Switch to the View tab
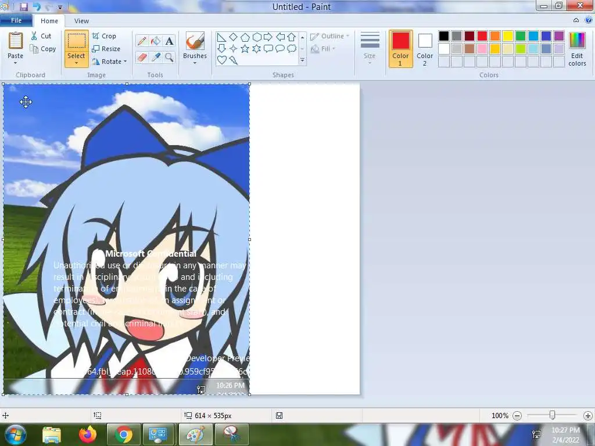Screen dimensions: 595x446 [x=81, y=21]
